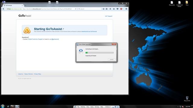Click download & run GoToAssist link
Screen dimensions: 193x108
click(89, 31)
